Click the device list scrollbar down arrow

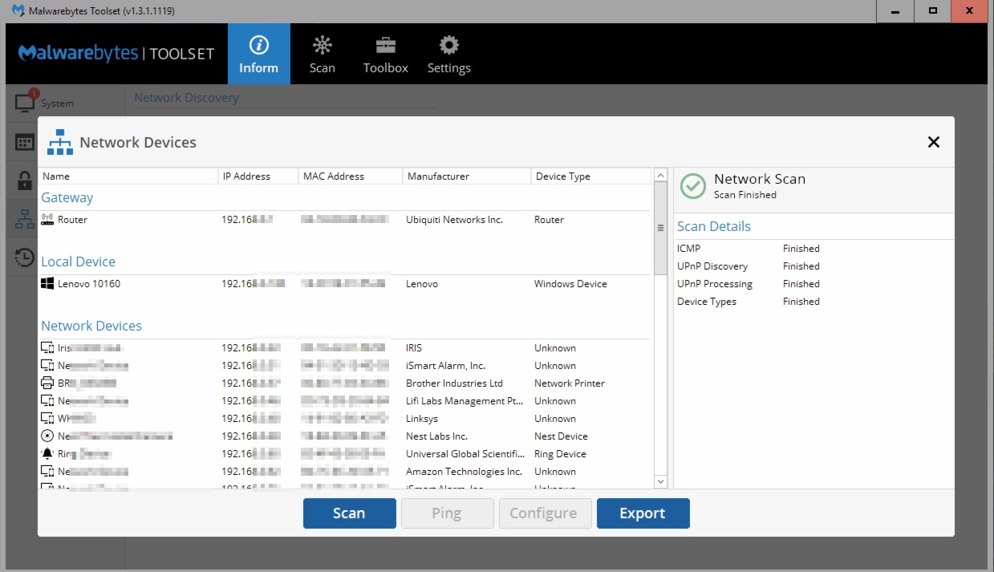pyautogui.click(x=659, y=481)
